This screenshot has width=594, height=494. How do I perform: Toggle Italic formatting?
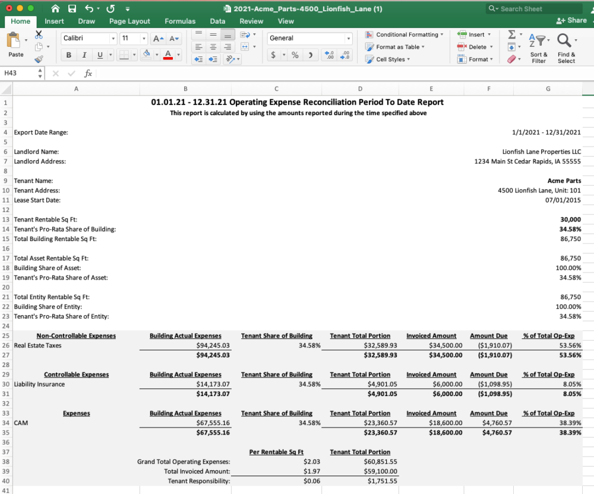coord(84,55)
